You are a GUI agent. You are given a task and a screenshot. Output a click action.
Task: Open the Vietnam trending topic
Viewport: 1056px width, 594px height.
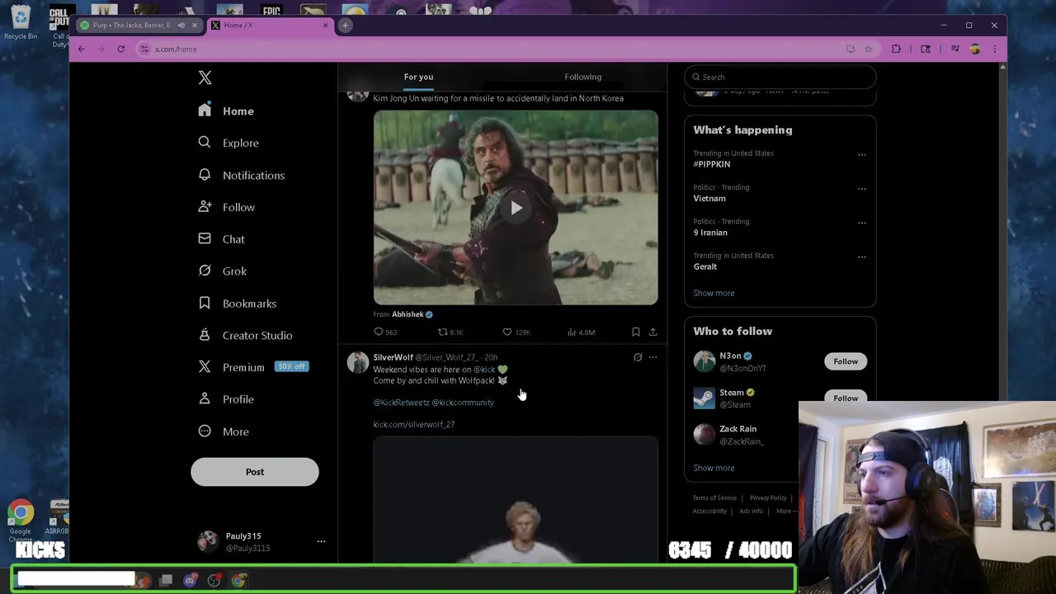709,198
